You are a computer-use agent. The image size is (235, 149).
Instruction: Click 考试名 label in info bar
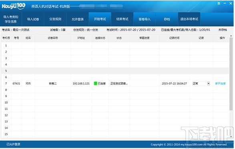click(x=16, y=30)
